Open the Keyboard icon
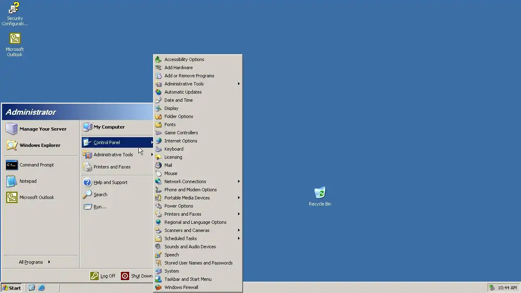Viewport: 521px width, 293px height. click(x=158, y=149)
